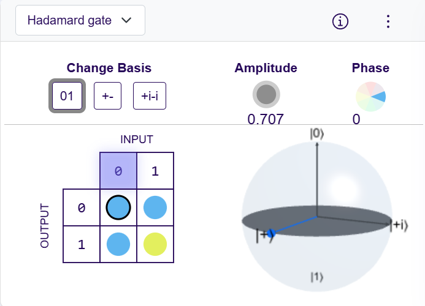Select the input 1 column header
The image size is (425, 306).
155,171
